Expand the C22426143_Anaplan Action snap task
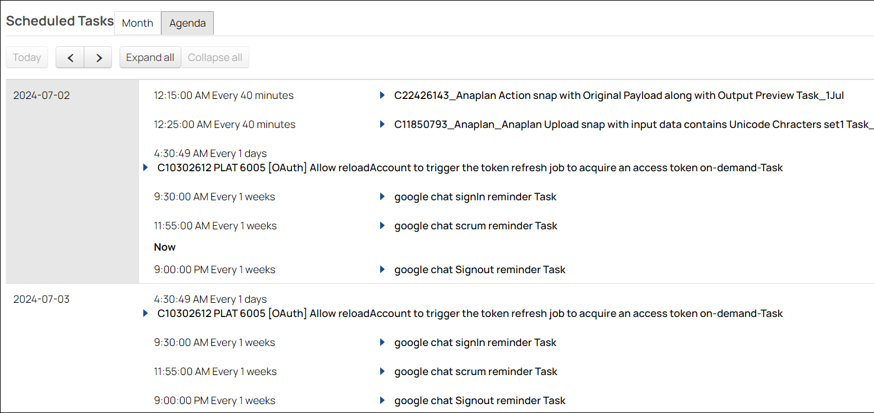The image size is (874, 413). pyautogui.click(x=382, y=95)
